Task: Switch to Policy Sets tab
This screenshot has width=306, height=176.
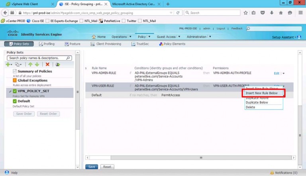Action: (19, 44)
